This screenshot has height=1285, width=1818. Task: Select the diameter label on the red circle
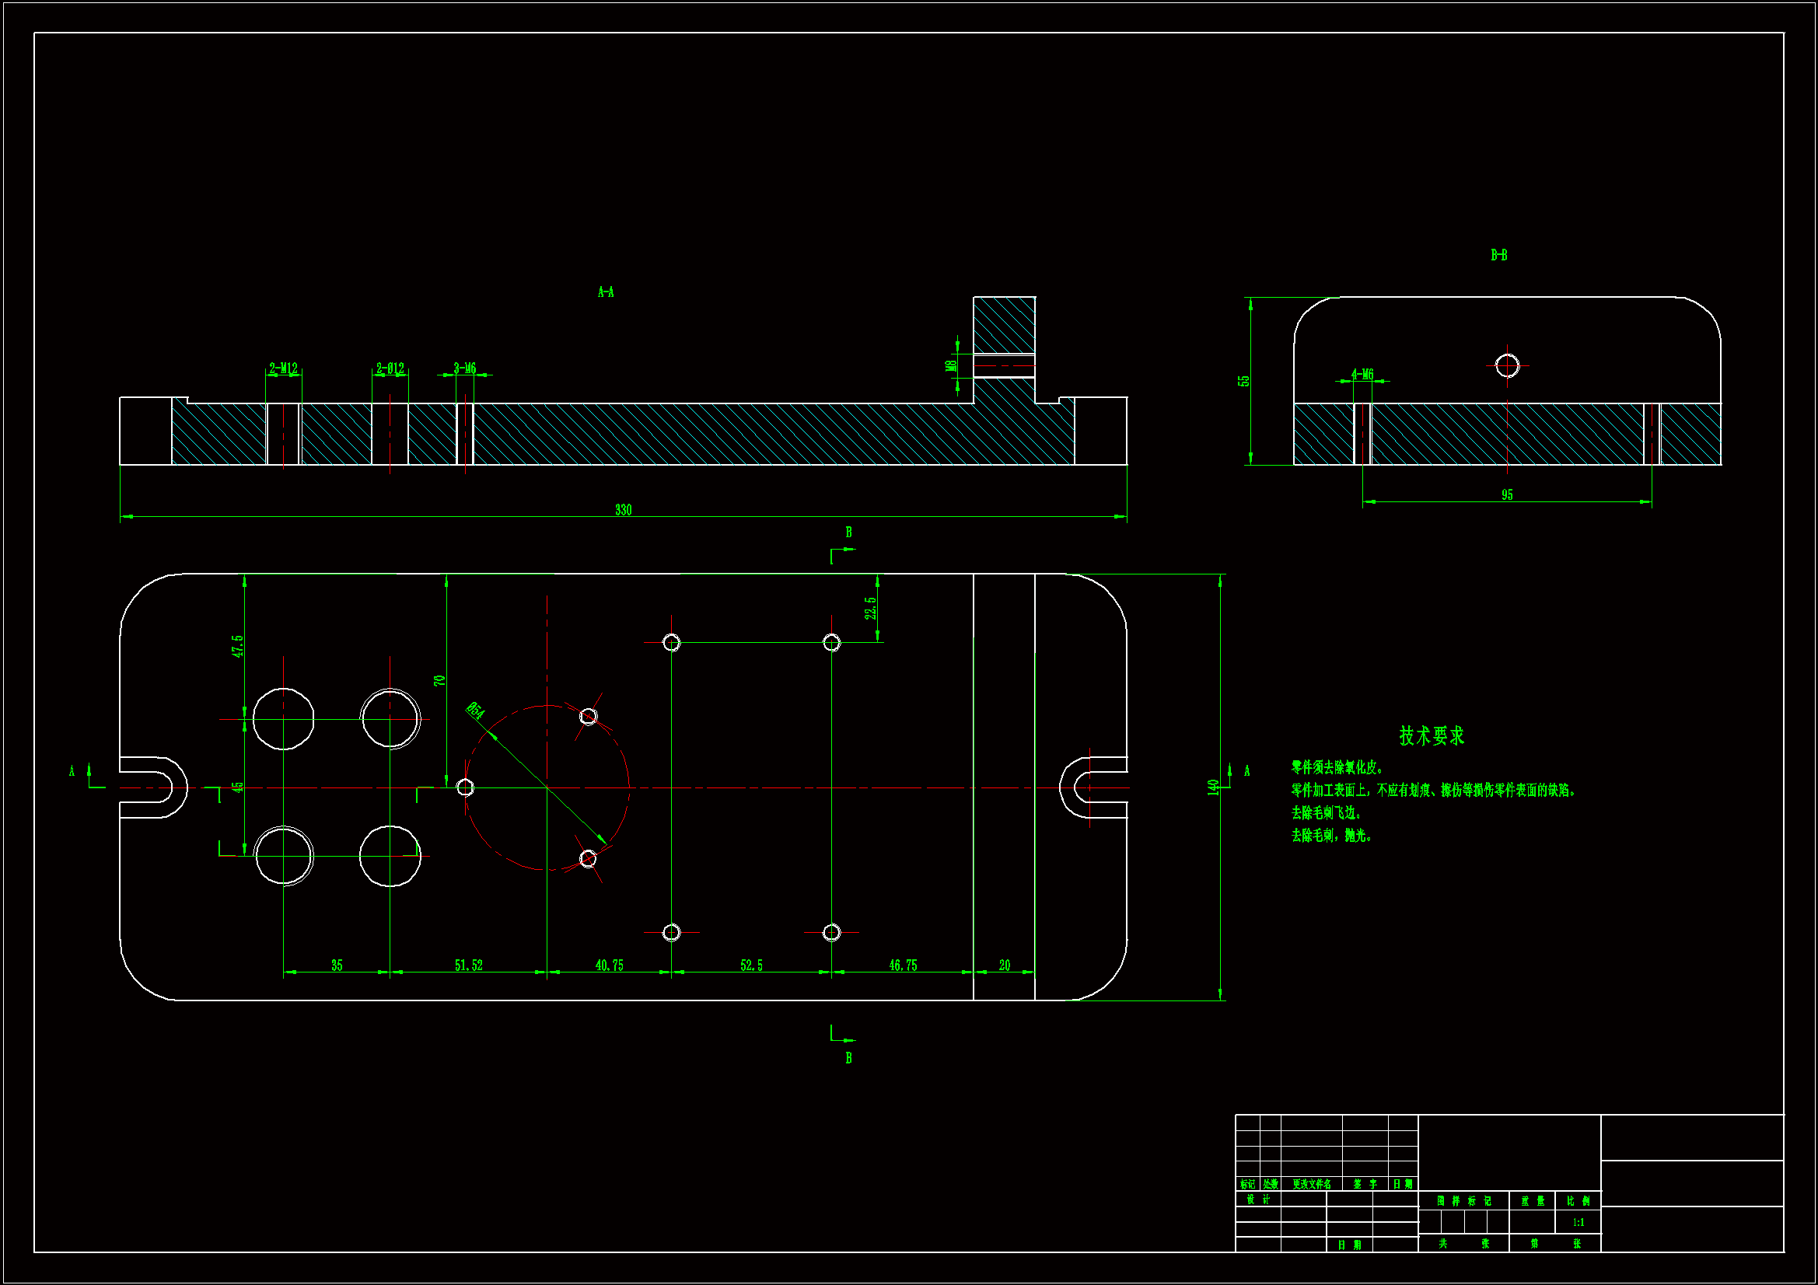tap(475, 711)
